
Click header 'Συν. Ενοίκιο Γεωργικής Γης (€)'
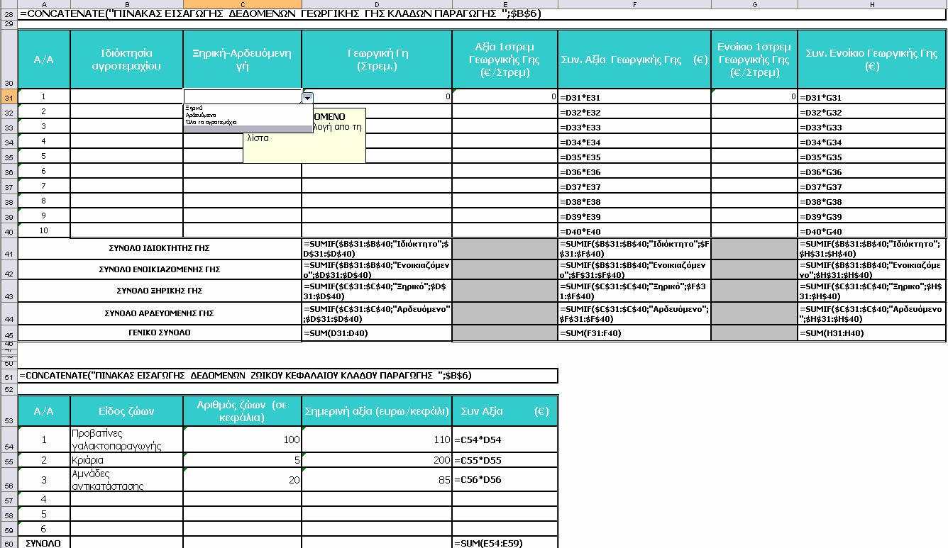[873, 60]
